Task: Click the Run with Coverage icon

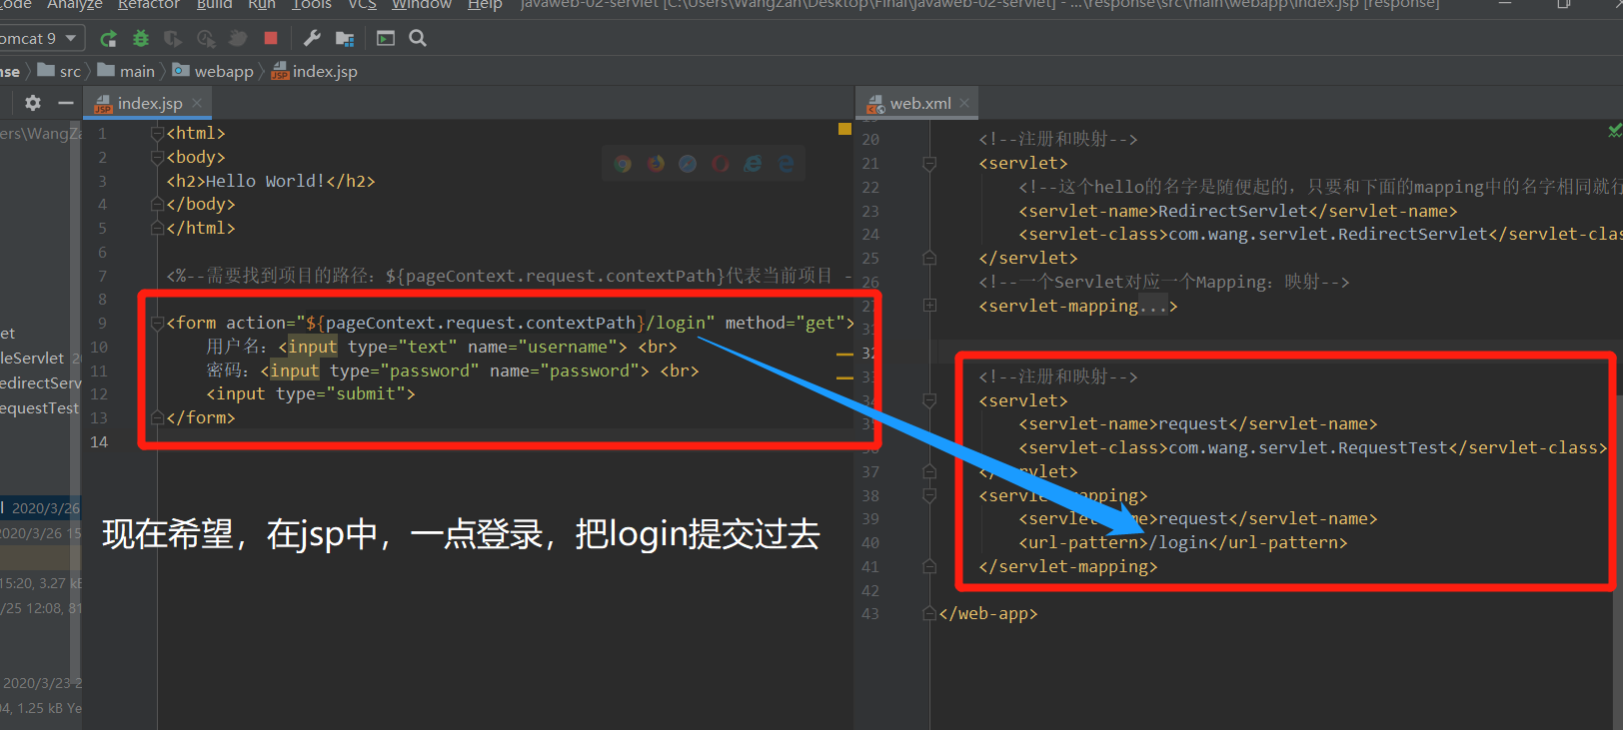Action: click(173, 39)
